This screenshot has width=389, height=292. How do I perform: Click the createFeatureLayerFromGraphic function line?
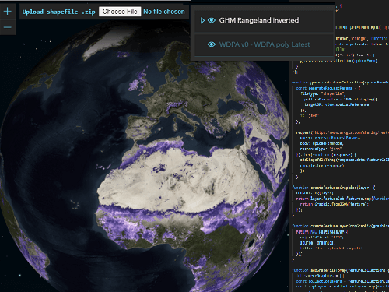(x=340, y=226)
